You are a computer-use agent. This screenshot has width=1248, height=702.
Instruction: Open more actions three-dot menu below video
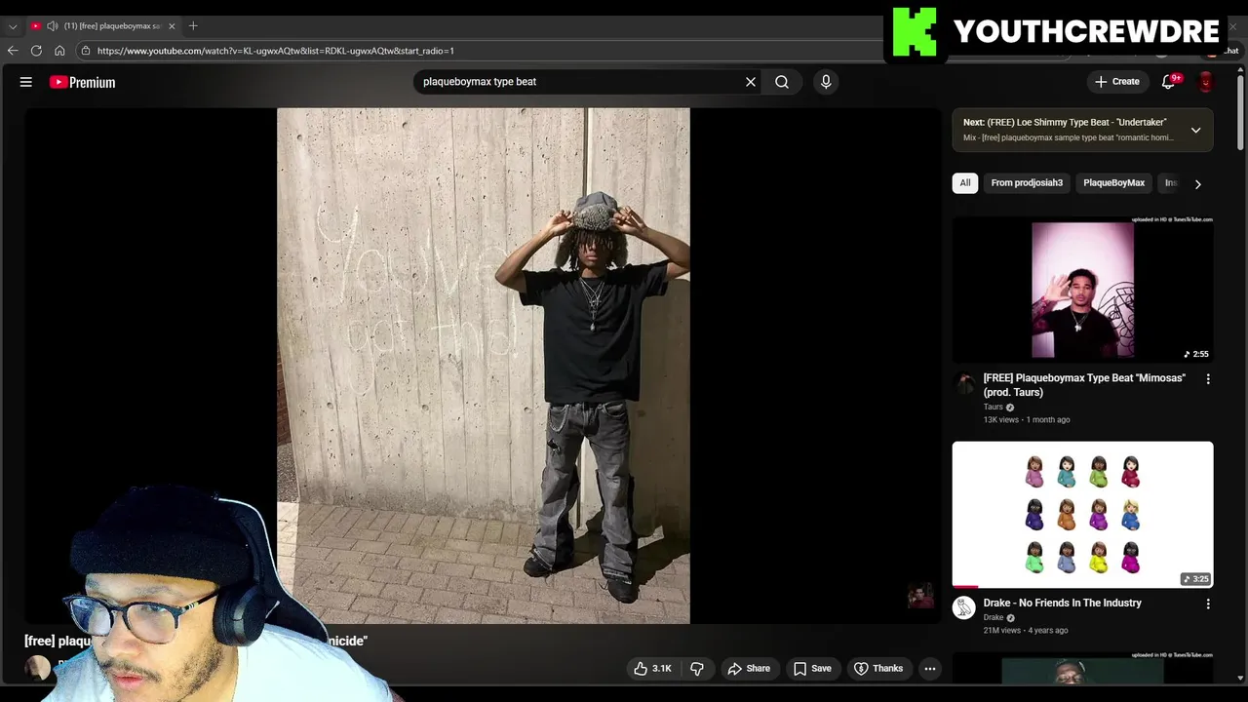click(930, 668)
